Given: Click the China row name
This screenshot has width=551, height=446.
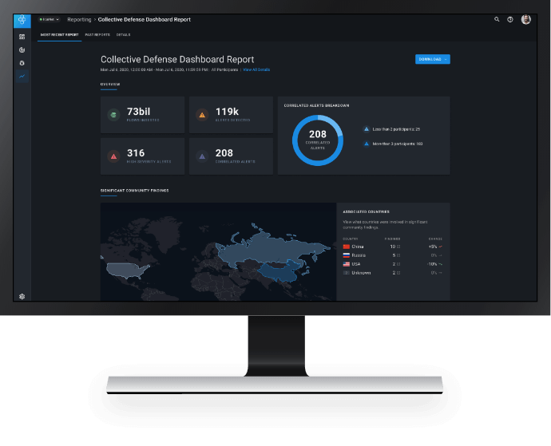Looking at the screenshot, I should (358, 247).
